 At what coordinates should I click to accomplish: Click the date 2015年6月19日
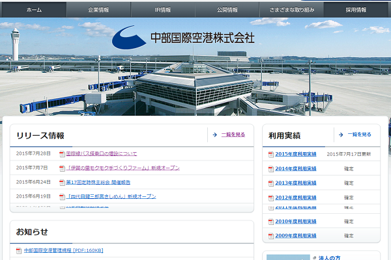(x=33, y=196)
